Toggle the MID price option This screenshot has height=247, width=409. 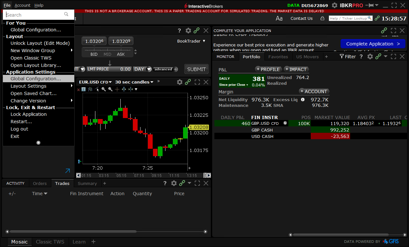click(108, 54)
